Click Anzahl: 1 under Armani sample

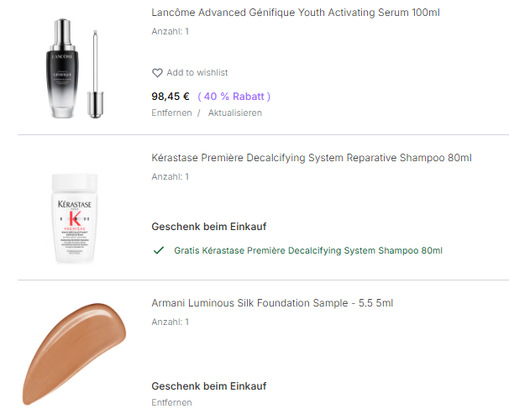(171, 322)
